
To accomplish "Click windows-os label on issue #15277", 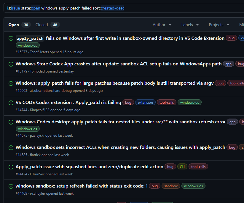I will point(28,45).
